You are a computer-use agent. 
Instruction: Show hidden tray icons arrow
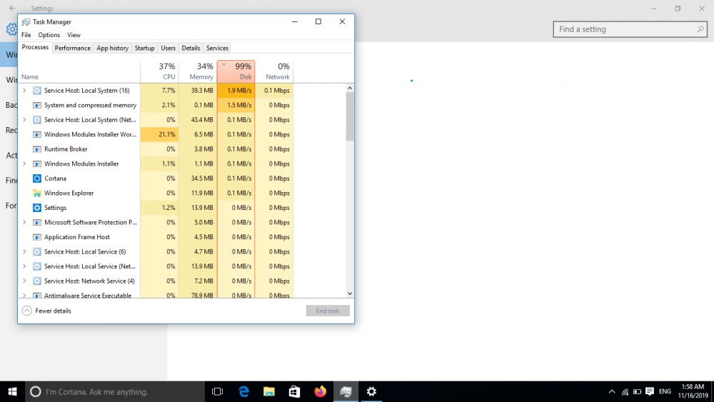click(612, 391)
